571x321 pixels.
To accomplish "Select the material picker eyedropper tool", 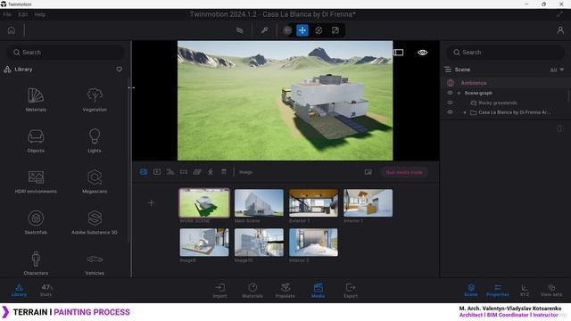I will click(x=265, y=30).
